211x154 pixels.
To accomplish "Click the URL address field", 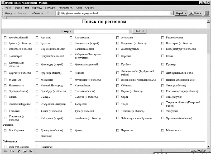I will 115,13.
